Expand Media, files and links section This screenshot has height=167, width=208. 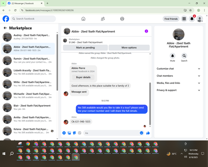pos(178,83)
